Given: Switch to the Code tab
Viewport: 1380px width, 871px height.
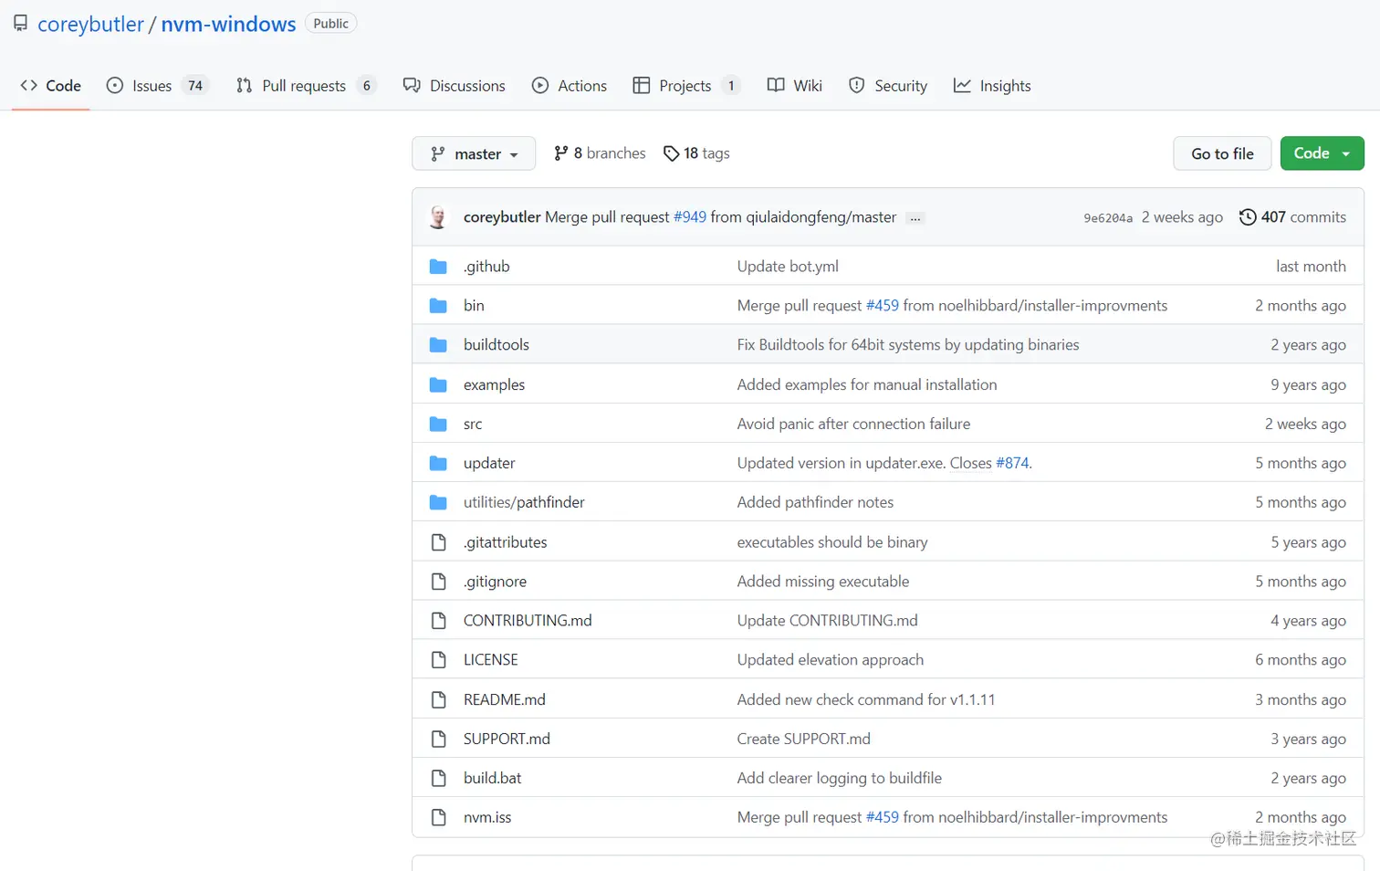Looking at the screenshot, I should (51, 86).
